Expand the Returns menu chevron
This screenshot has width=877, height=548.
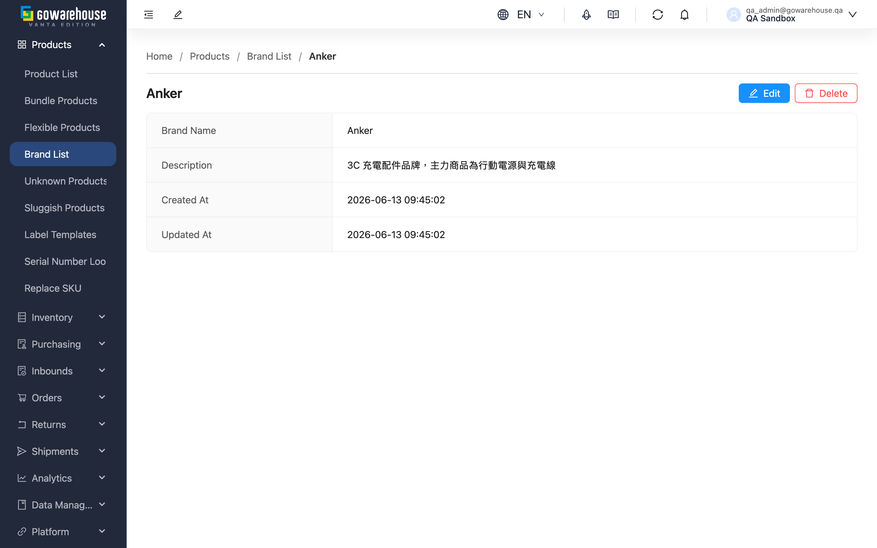click(x=102, y=424)
